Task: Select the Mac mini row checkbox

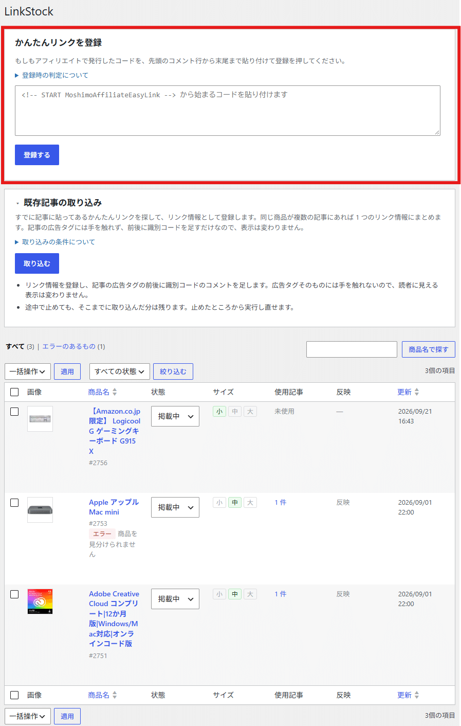Action: 14,503
